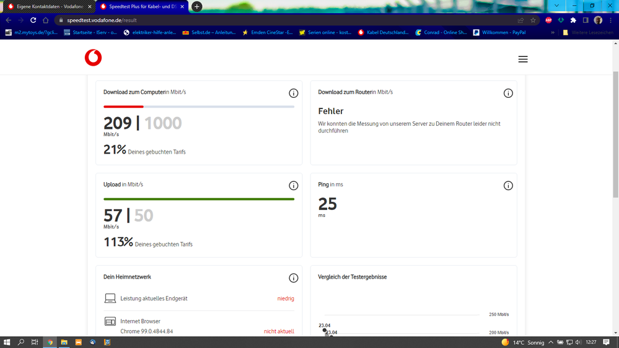Open the browser home page
Viewport: 619px width, 348px height.
point(46,20)
